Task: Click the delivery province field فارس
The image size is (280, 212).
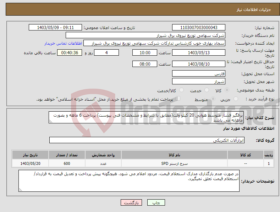Action: [199, 73]
